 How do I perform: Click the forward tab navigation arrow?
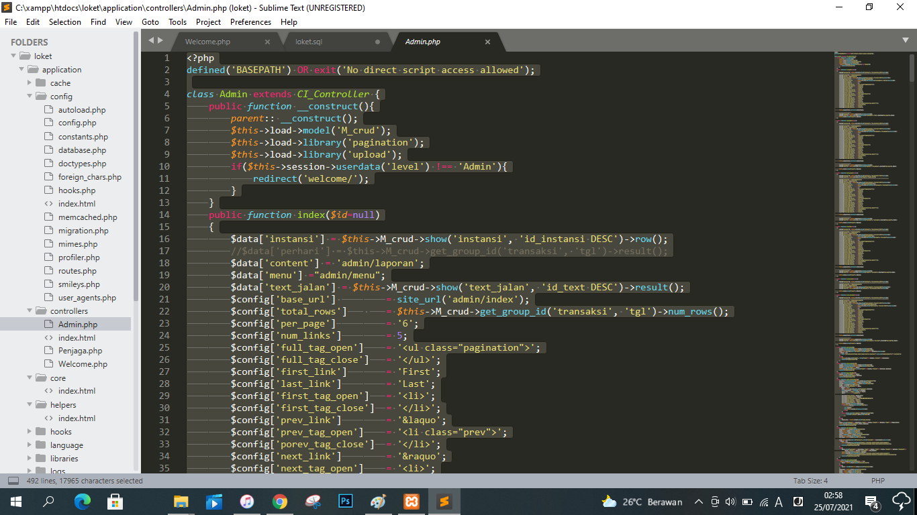(163, 41)
